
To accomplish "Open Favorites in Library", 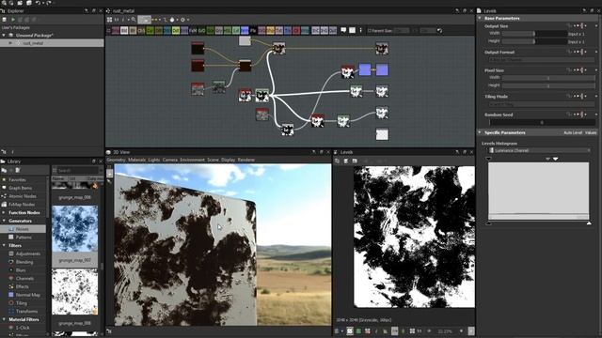I will [x=17, y=179].
